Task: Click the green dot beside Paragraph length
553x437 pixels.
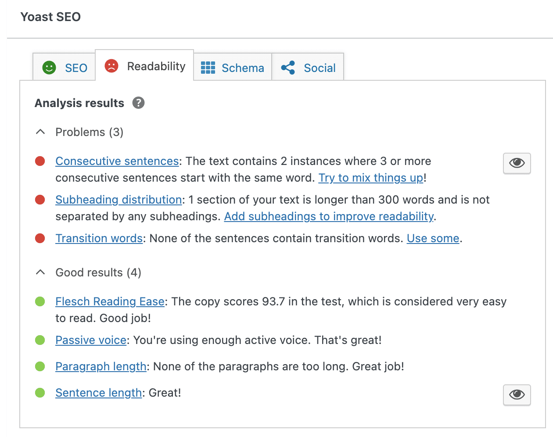Action: pyautogui.click(x=40, y=366)
